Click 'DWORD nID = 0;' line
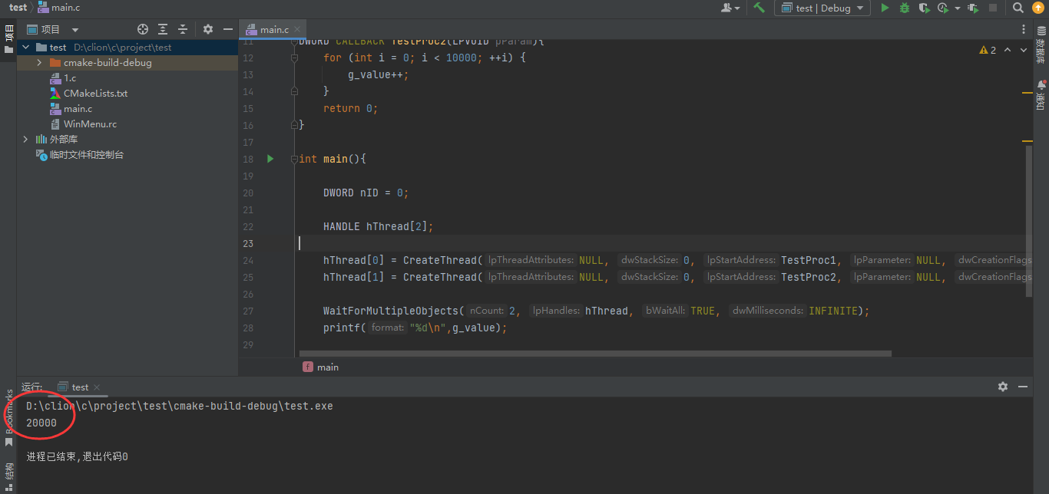The image size is (1049, 494). tap(366, 193)
